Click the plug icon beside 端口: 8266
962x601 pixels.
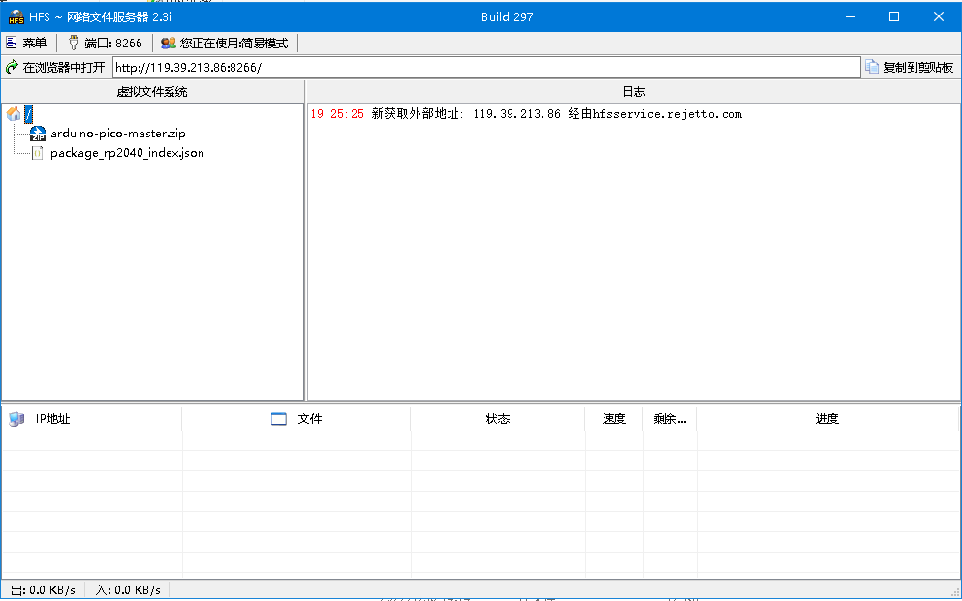[73, 42]
